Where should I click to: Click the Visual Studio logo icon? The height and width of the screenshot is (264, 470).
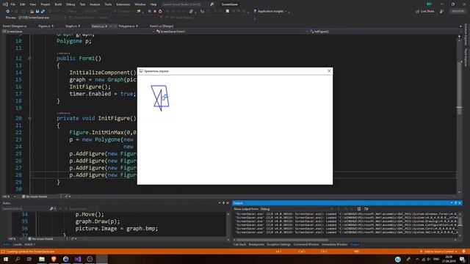(5, 4)
